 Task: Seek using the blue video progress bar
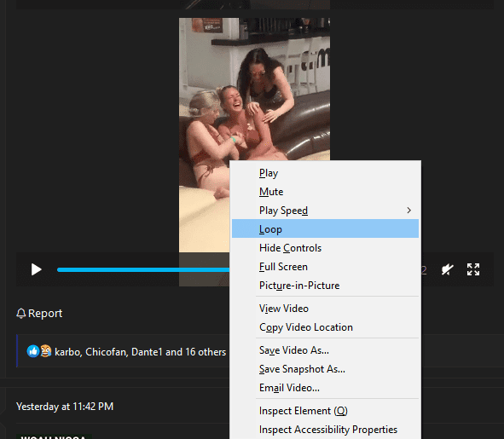click(143, 269)
